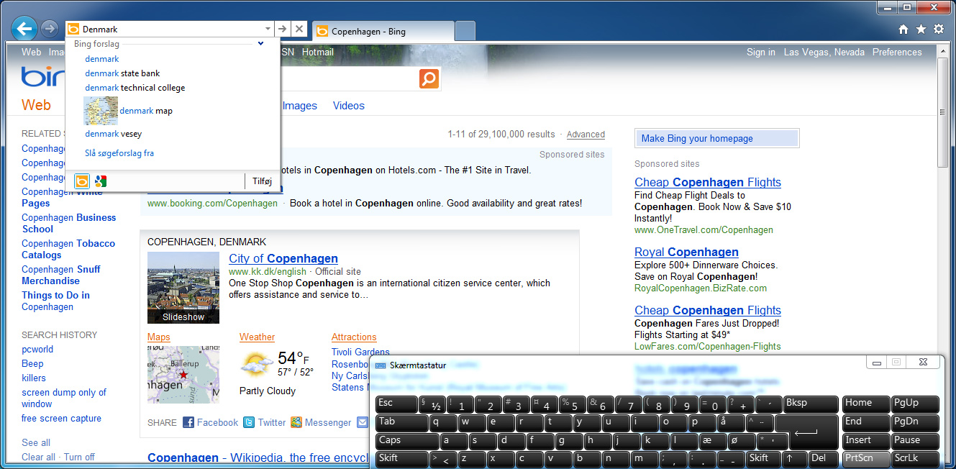Click the 'Royal Copenhagen' sponsored link

pyautogui.click(x=686, y=252)
